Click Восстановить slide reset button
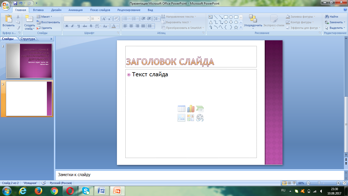The image size is (348, 196). coord(48,22)
